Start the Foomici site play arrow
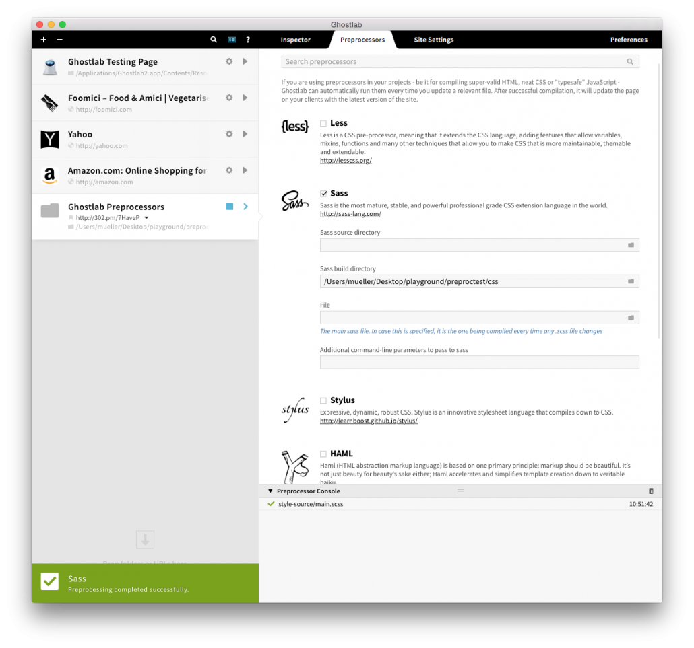Viewport: 694px width, 648px height. [245, 98]
